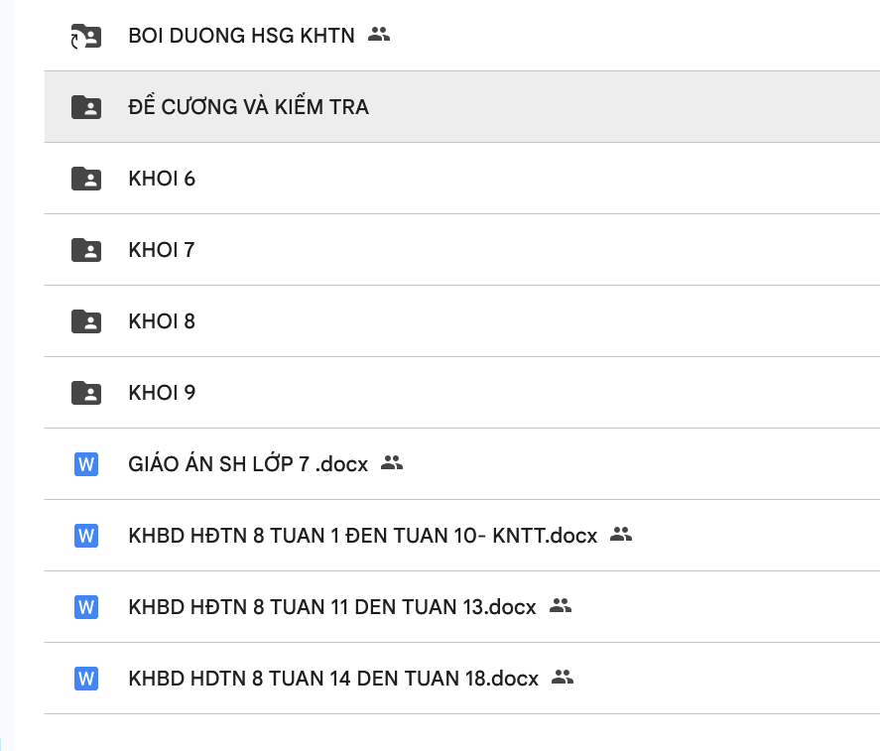880x751 pixels.
Task: Select the KHBD HDTN 8 TUAN 14 DEN TUAN 18.docx name
Action: [333, 679]
